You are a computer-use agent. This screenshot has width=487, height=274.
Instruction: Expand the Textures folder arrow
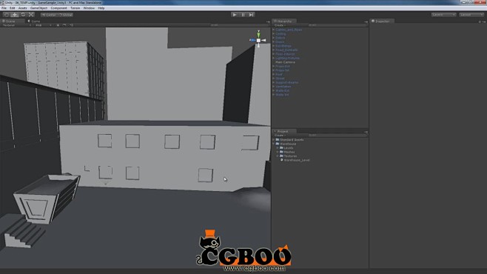[x=278, y=156]
